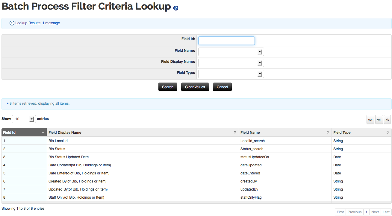The height and width of the screenshot is (216, 392).
Task: Cancel the lookup
Action: coord(222,87)
